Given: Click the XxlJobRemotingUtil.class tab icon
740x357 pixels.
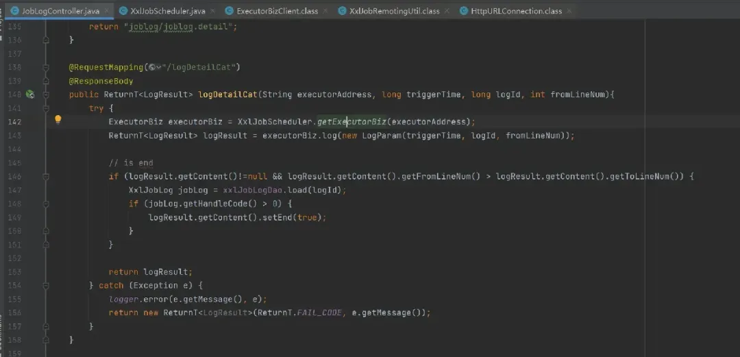Looking at the screenshot, I should pyautogui.click(x=342, y=11).
